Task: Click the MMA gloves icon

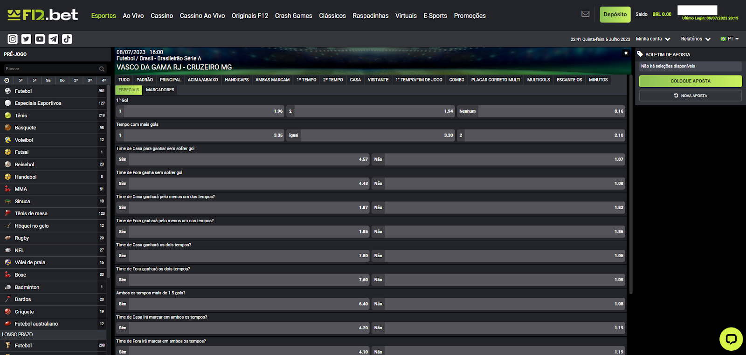Action: pyautogui.click(x=7, y=189)
